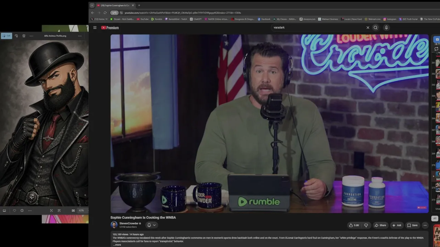Viewport: 440px width, 247px height.
Task: Select the Sophie Cunningham YouTube tab
Action: point(115,5)
